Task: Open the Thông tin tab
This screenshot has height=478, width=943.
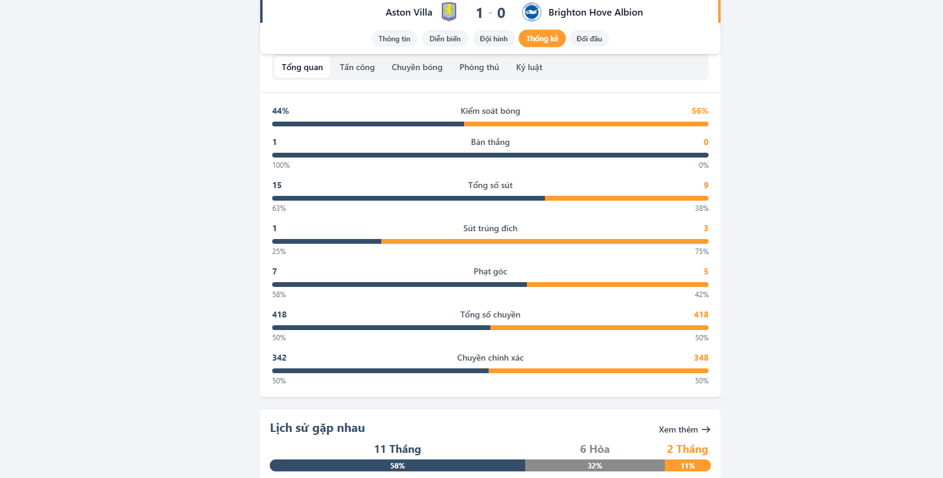Action: click(x=394, y=39)
